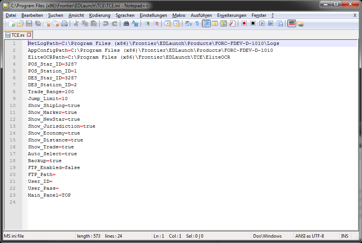362x243 pixels.
Task: Select the TCE.ini document tab
Action: pyautogui.click(x=18, y=35)
